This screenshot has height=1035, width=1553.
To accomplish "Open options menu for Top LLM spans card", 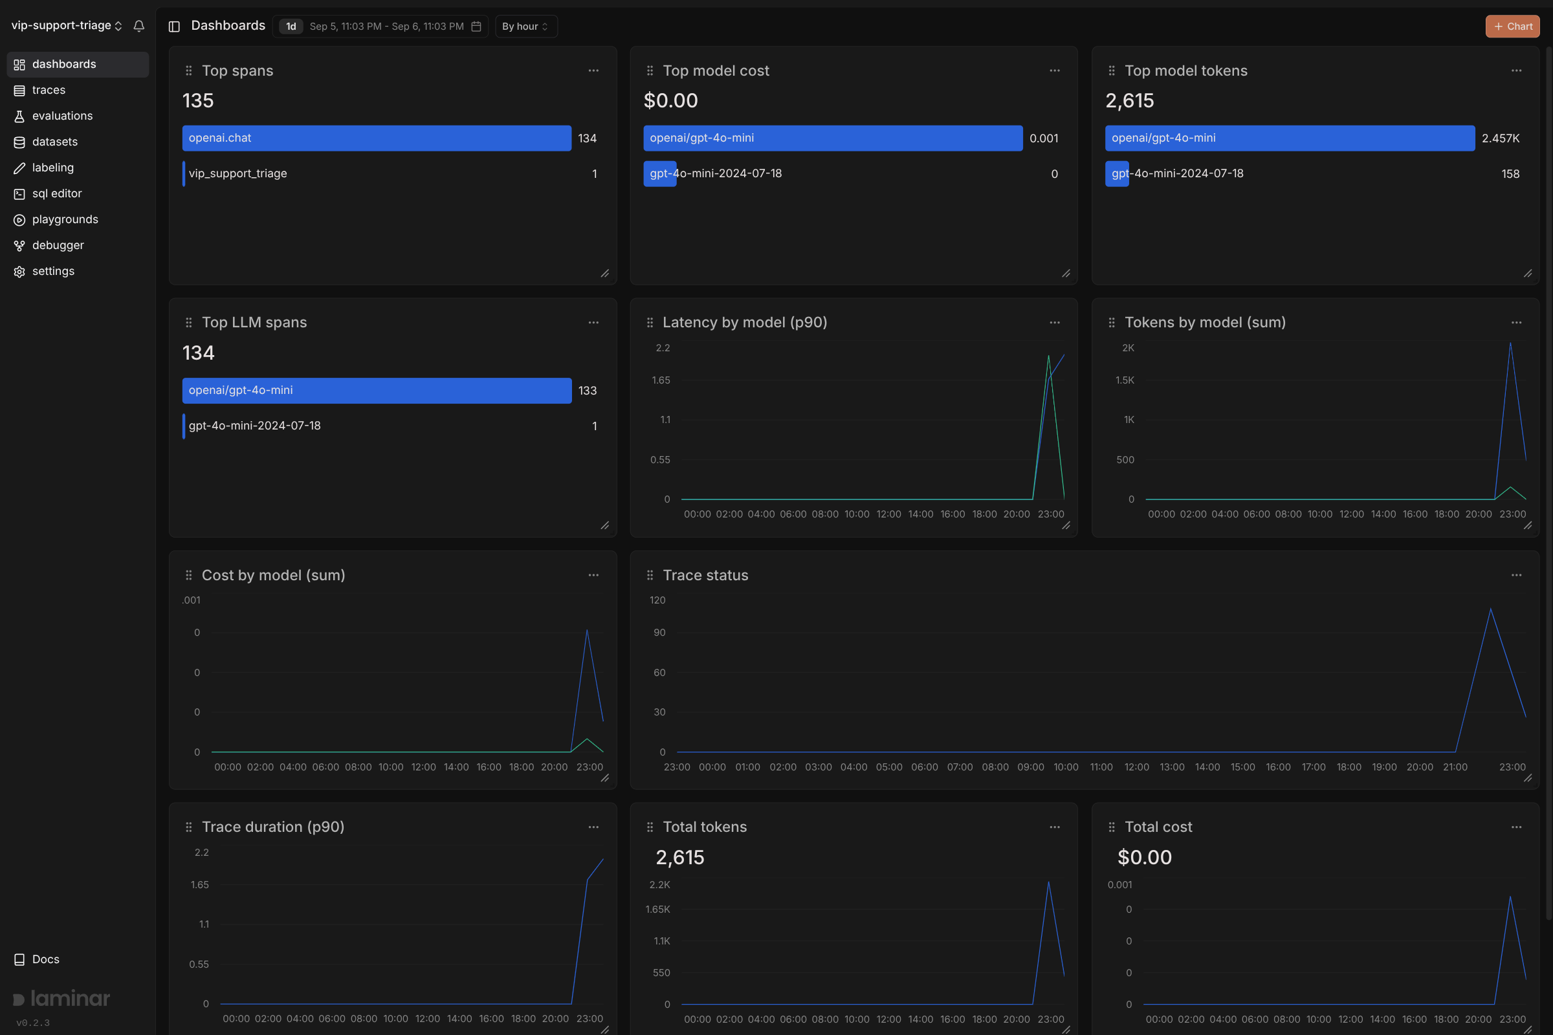I will (593, 323).
